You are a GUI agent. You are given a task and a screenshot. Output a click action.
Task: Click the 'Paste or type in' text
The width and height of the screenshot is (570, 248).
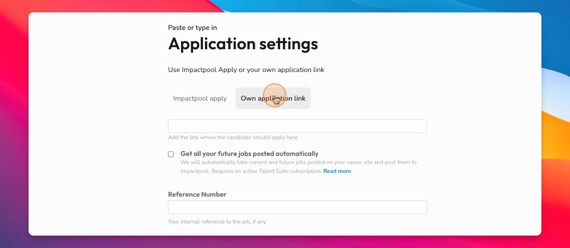[192, 28]
